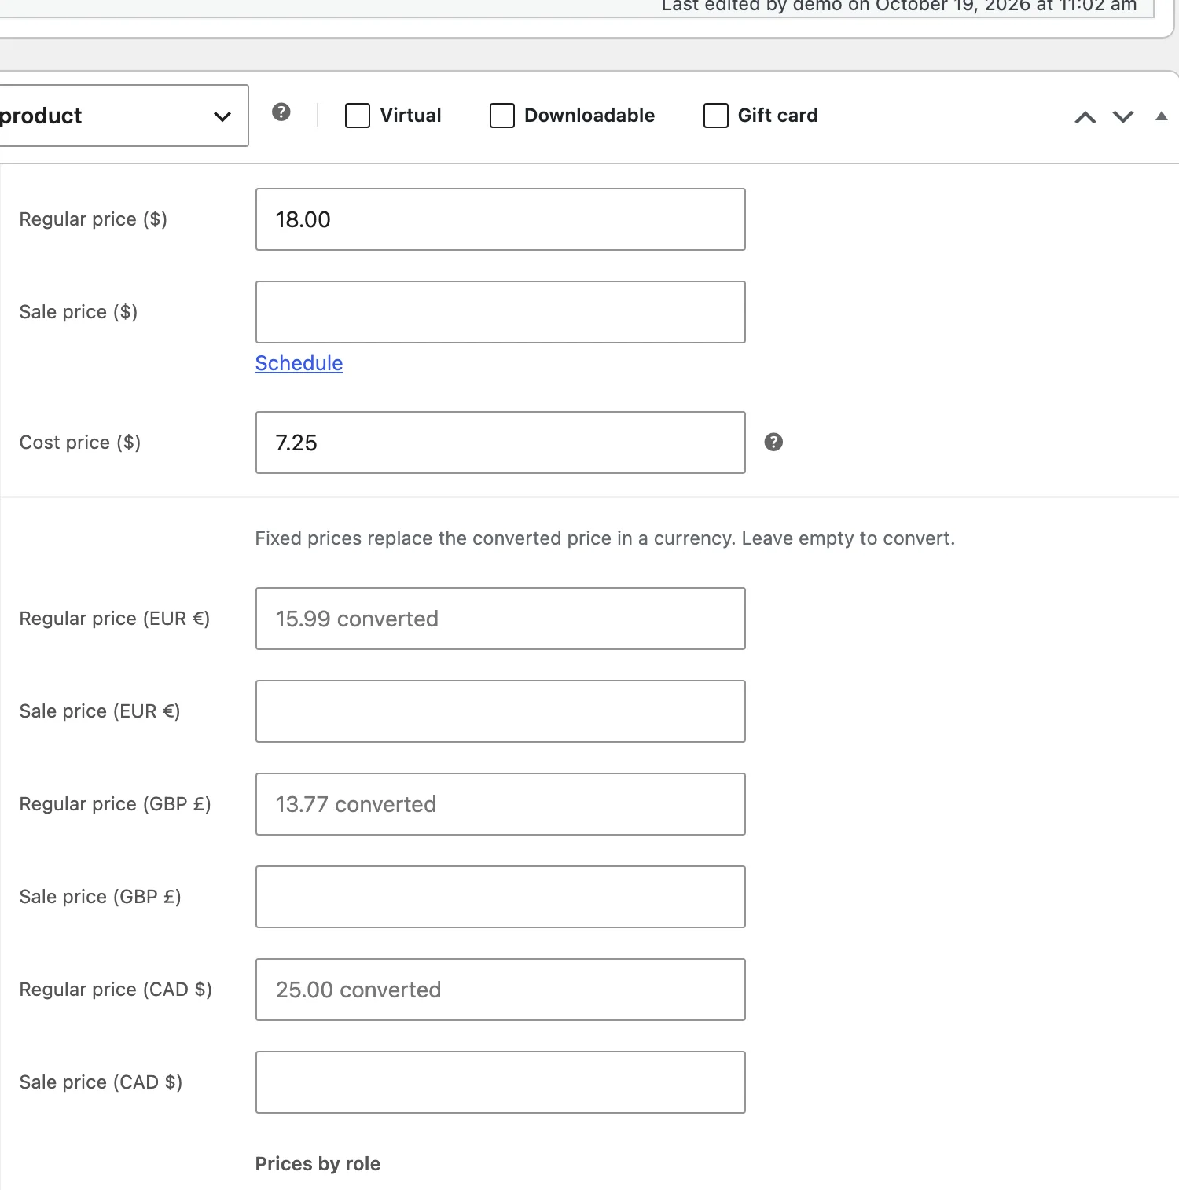Click the Regular price (GBP £) input

click(x=501, y=804)
